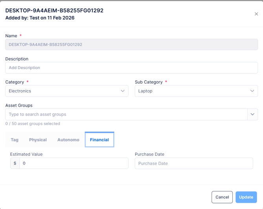Click the disabled Name text field
The height and width of the screenshot is (209, 263).
(x=131, y=45)
